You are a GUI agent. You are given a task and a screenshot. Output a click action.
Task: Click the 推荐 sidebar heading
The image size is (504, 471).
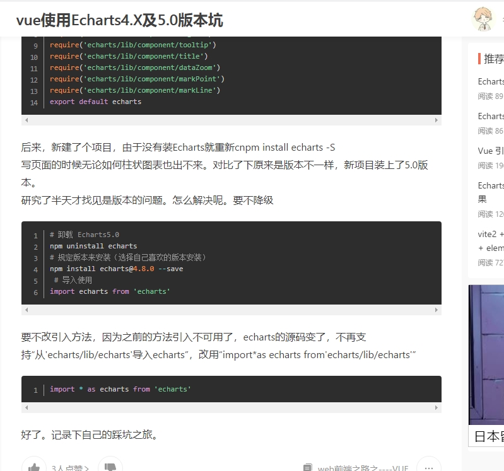(x=493, y=59)
